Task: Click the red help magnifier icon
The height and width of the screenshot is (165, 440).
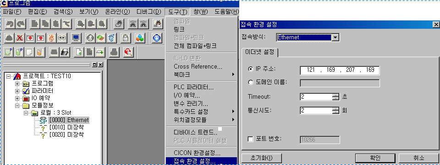Action: 128,52
